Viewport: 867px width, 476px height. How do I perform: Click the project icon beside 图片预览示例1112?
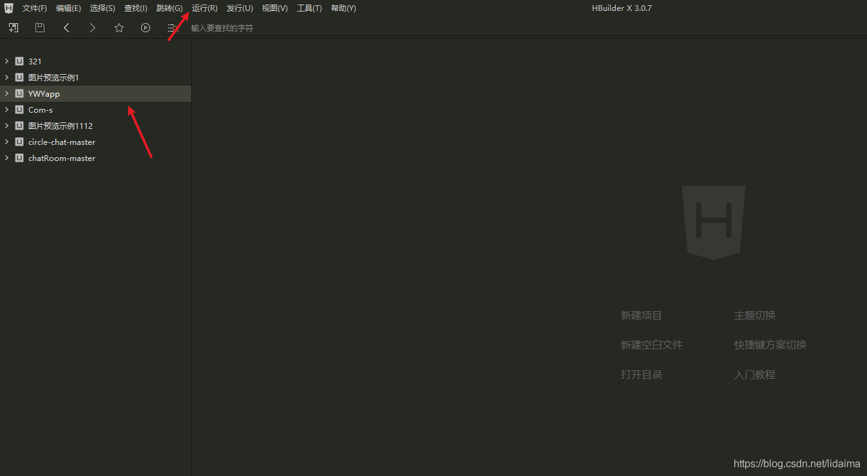19,126
